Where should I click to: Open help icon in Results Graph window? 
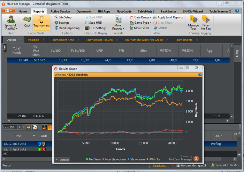pyautogui.click(x=200, y=75)
